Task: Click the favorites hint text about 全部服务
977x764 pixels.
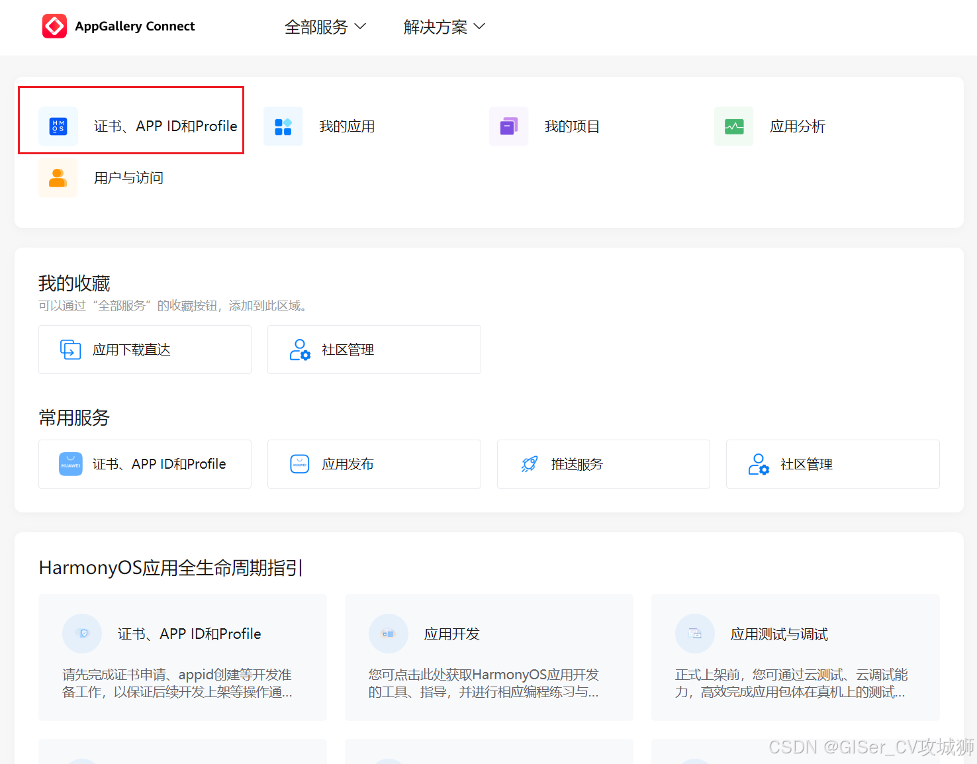Action: pos(172,306)
